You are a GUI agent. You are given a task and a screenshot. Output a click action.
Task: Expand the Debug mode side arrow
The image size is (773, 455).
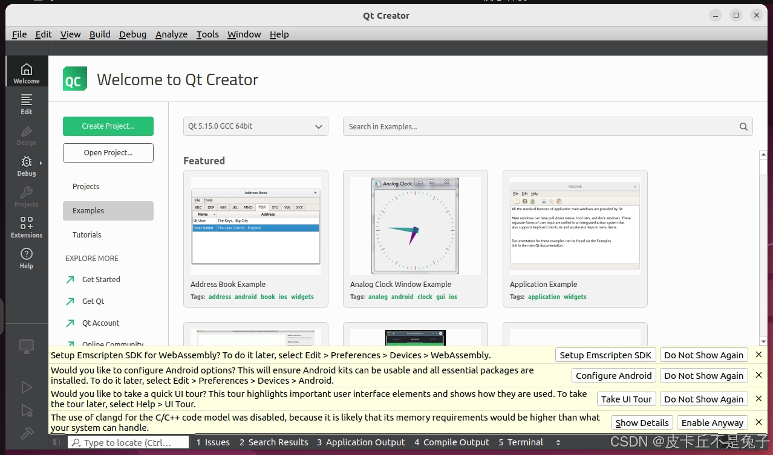point(42,162)
